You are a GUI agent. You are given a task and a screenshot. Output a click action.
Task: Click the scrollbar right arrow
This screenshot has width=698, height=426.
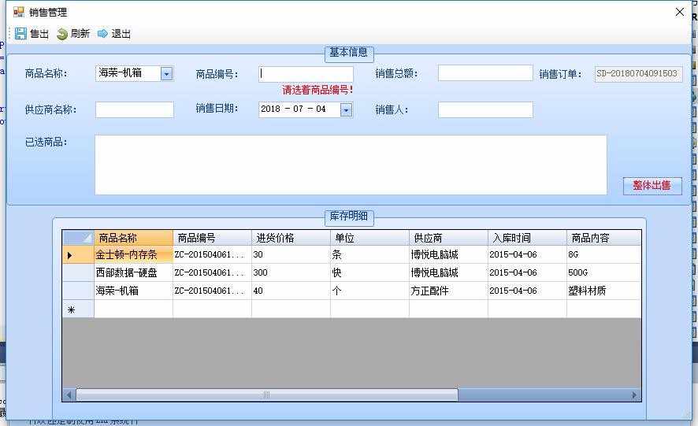pyautogui.click(x=634, y=395)
